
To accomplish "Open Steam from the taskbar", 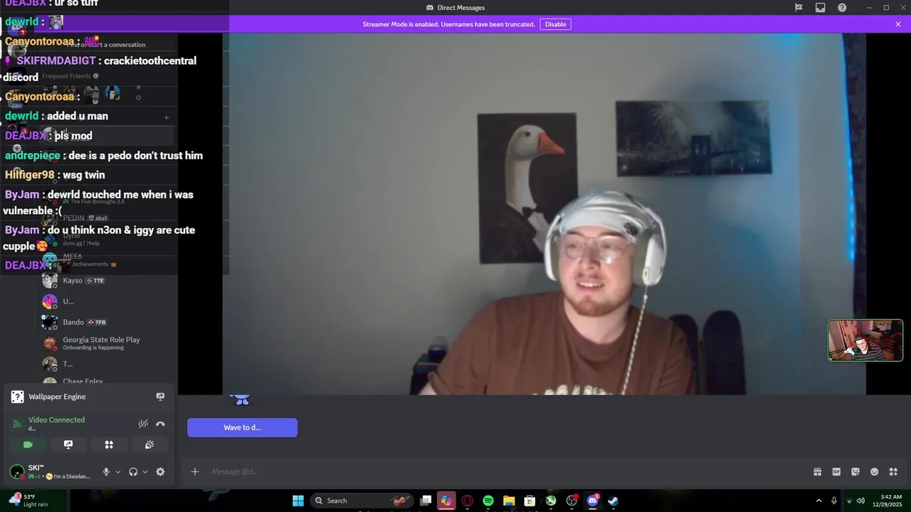I will click(x=614, y=501).
